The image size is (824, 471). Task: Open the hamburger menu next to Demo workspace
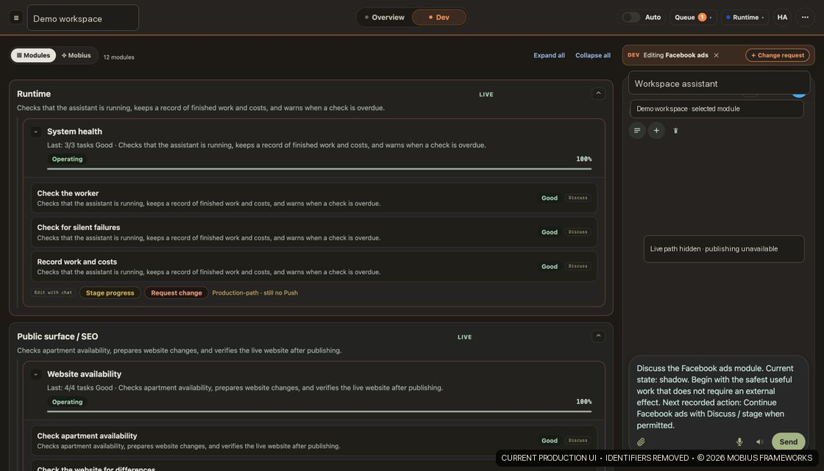(x=16, y=18)
